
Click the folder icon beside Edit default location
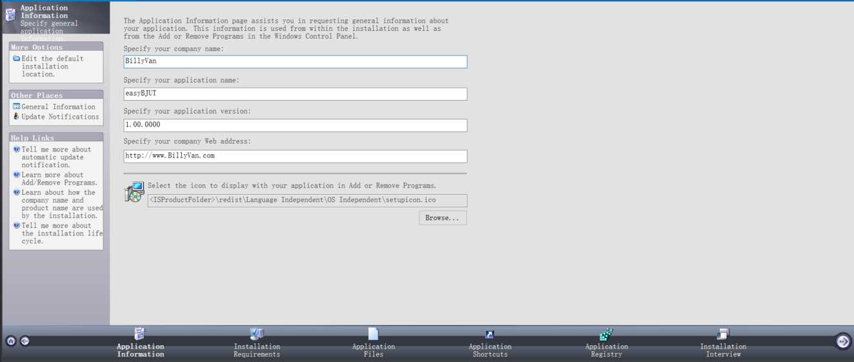click(x=17, y=58)
